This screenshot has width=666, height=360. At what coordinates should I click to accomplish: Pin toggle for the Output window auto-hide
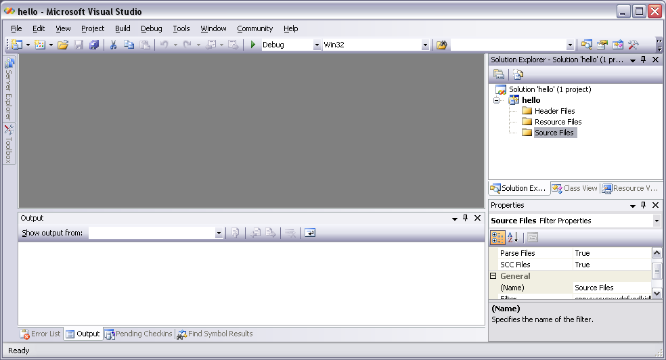click(x=465, y=218)
